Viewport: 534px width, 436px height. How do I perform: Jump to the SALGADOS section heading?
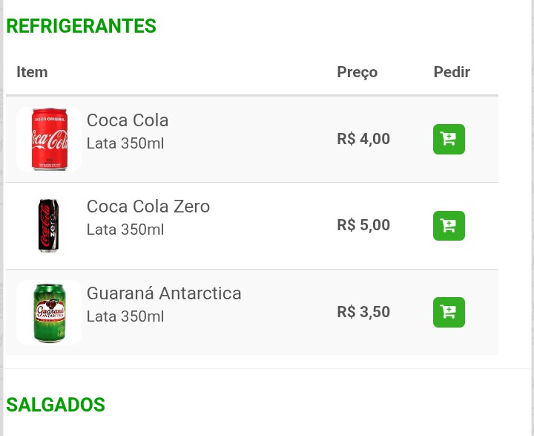(x=56, y=405)
